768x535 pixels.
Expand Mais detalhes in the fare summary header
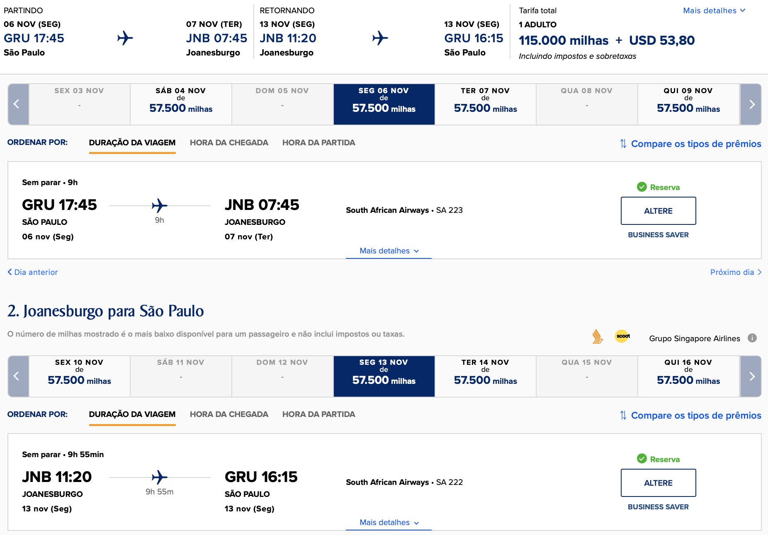click(x=714, y=11)
